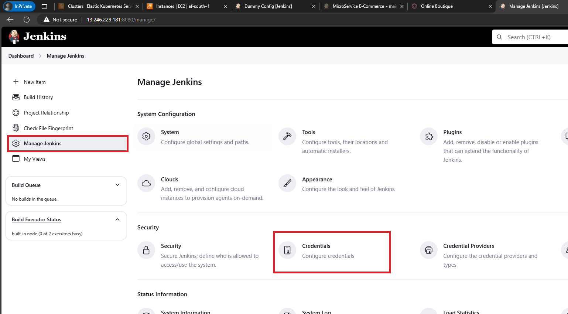Click the Search (CTRL+K) field
Viewport: 568px width, 314px height.
(530, 37)
